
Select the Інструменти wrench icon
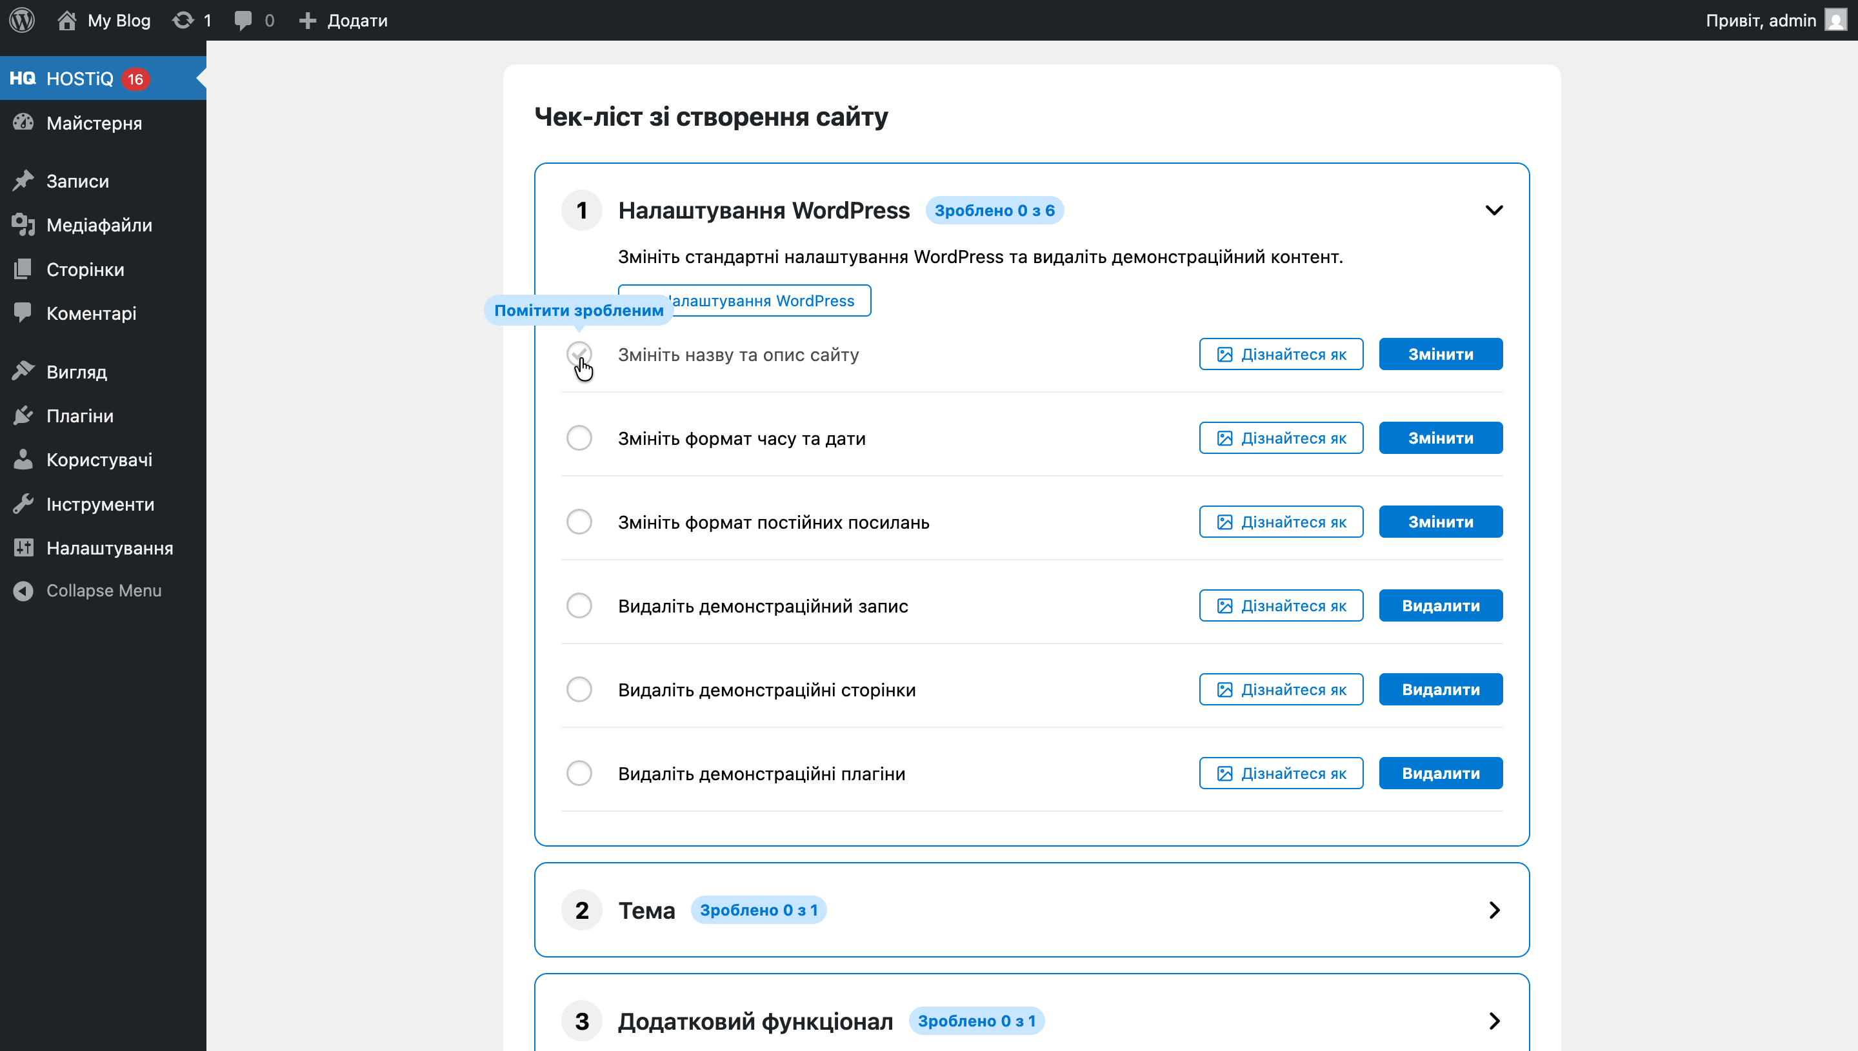click(23, 503)
